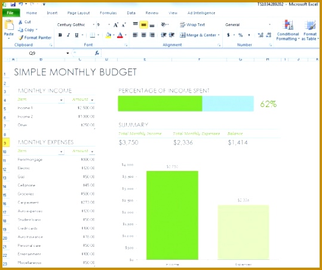Switch to the Home tab
Image resolution: width=322 pixels, height=270 pixels.
[32, 13]
